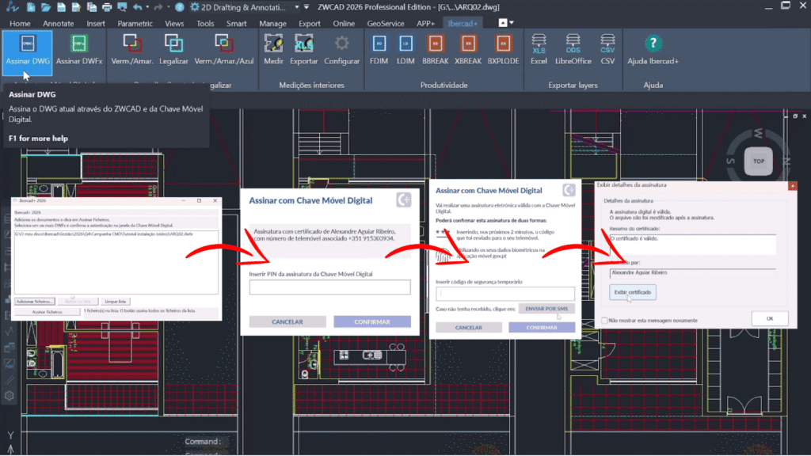The width and height of the screenshot is (811, 456).
Task: Switch to the APP+ tab
Action: point(425,23)
